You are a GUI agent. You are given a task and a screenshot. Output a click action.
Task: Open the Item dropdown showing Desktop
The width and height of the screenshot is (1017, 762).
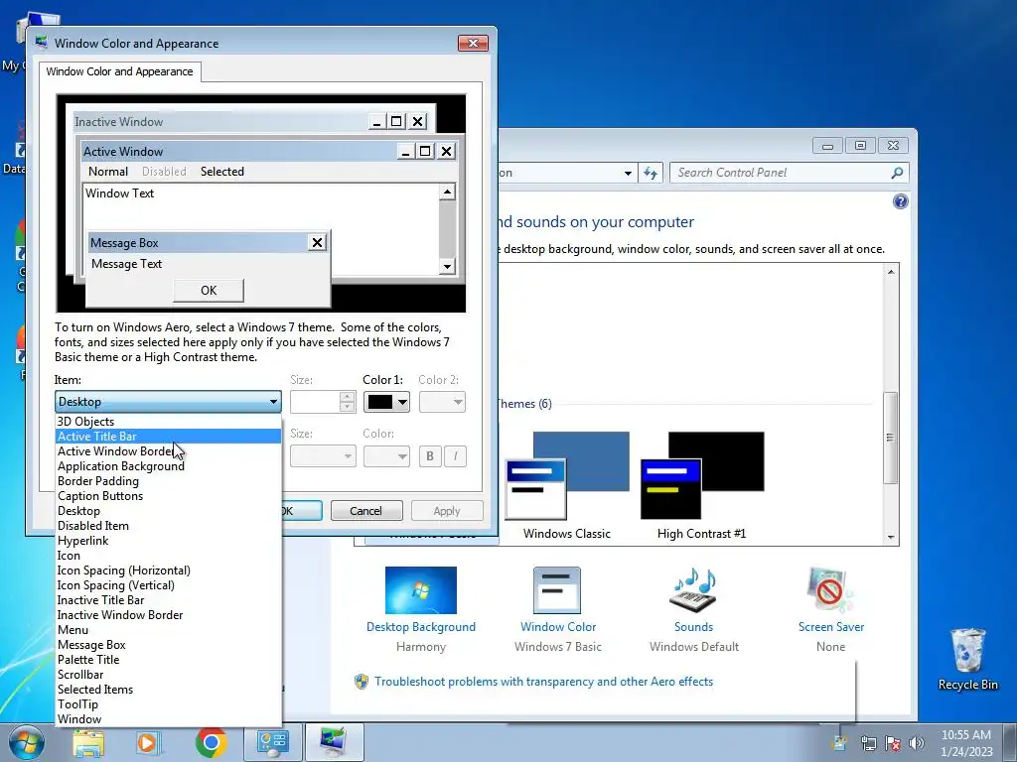(x=168, y=402)
